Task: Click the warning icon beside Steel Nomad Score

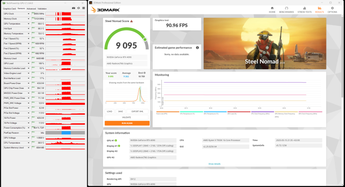Action: (x=132, y=21)
